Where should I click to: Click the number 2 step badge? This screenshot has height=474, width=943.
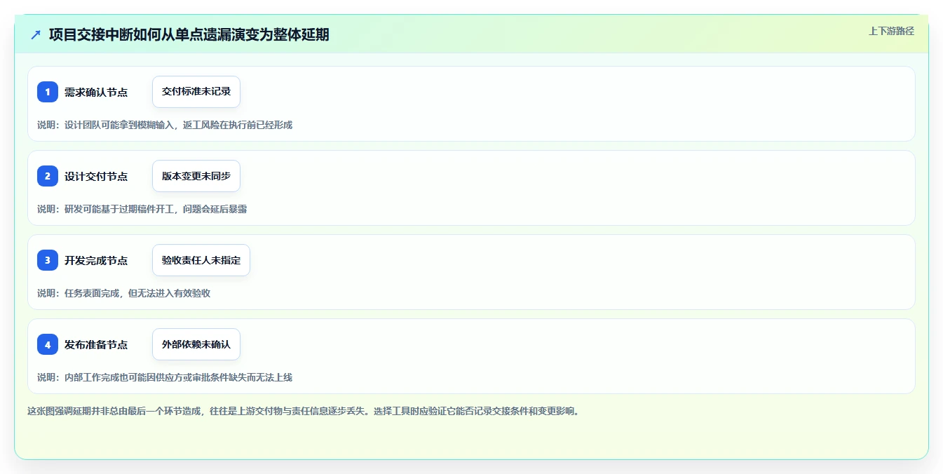[48, 176]
